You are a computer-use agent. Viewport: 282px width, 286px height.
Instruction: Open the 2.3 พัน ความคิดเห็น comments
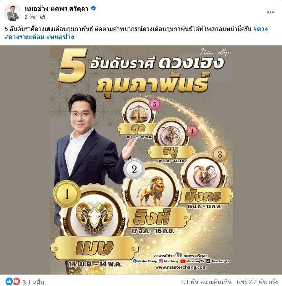[x=206, y=282]
